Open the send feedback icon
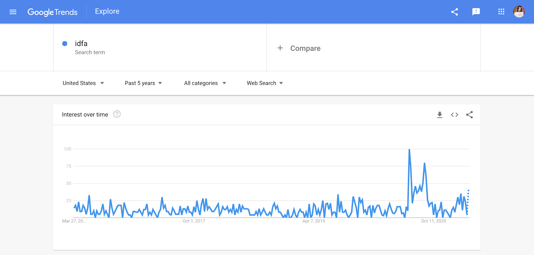 click(476, 12)
